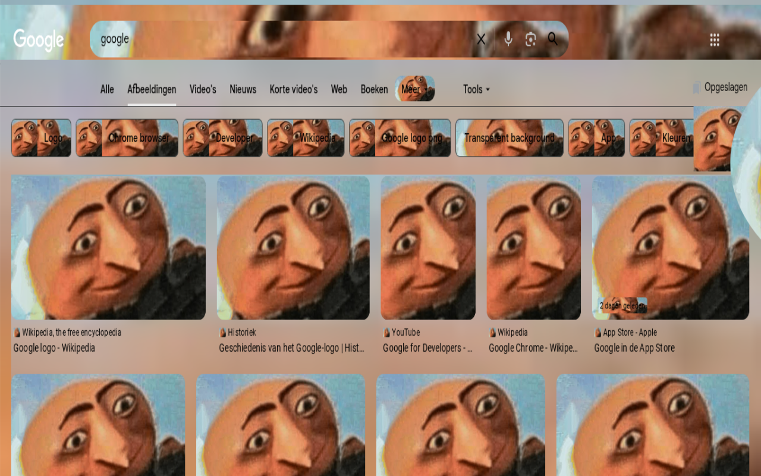The image size is (761, 476).
Task: Click the 'Google in de App Store' link
Action: coord(634,348)
